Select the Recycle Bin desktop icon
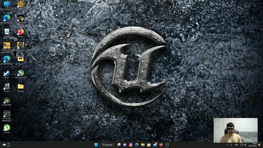263x148 pixels. click(7, 33)
